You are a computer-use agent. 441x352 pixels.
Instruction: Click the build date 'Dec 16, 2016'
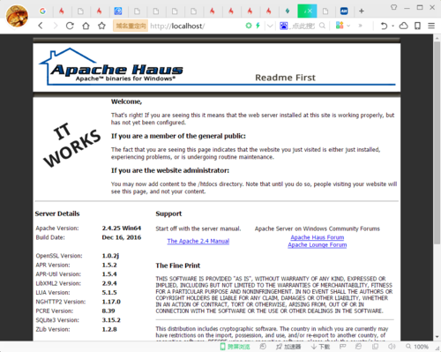click(122, 237)
